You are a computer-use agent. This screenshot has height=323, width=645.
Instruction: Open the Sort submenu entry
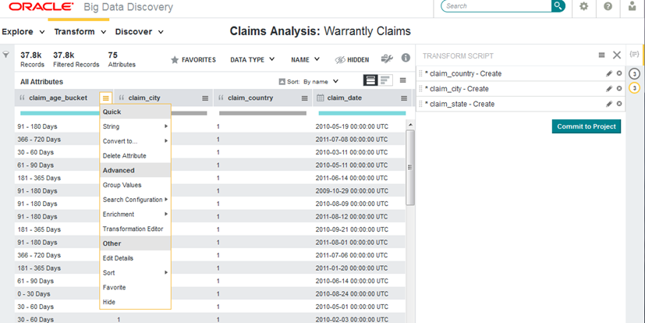pos(135,273)
